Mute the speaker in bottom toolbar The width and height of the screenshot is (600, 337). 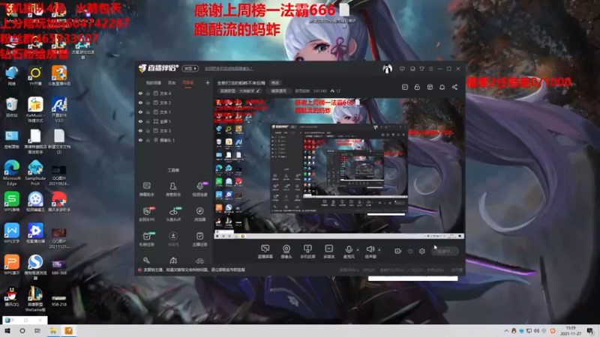coord(370,252)
